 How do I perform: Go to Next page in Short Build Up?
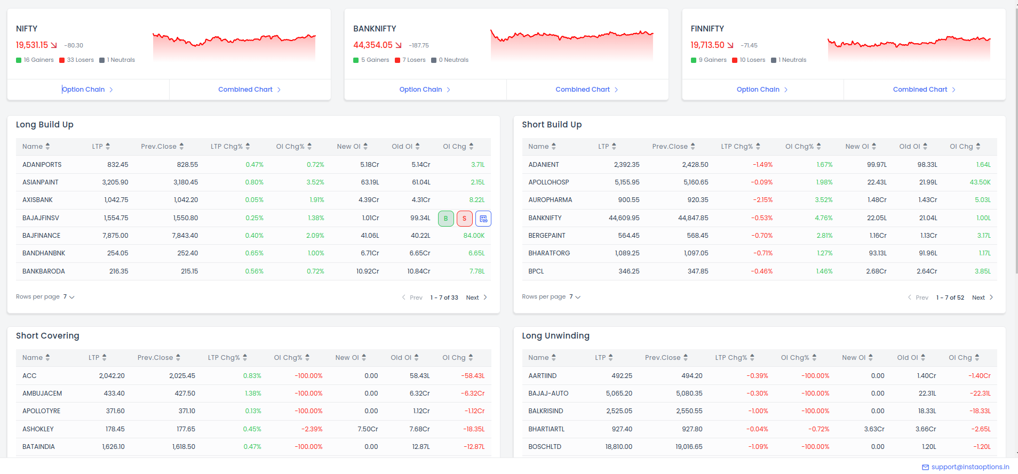982,298
